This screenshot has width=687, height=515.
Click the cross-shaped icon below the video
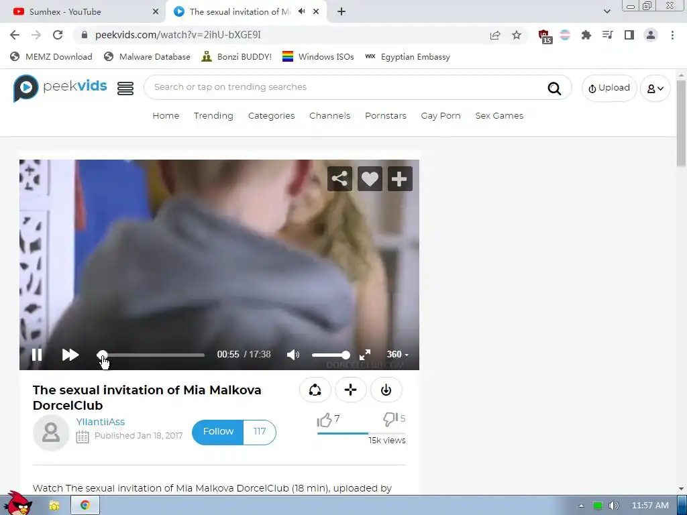point(350,390)
